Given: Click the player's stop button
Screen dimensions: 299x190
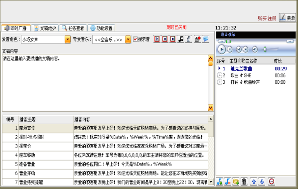Looking at the screenshot, I should click(x=230, y=49).
